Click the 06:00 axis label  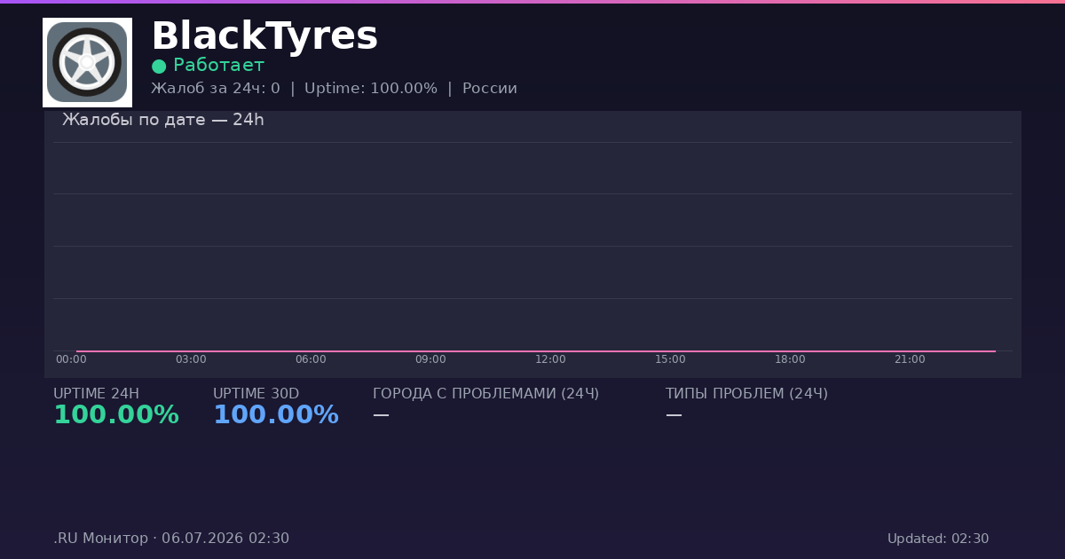tap(311, 359)
